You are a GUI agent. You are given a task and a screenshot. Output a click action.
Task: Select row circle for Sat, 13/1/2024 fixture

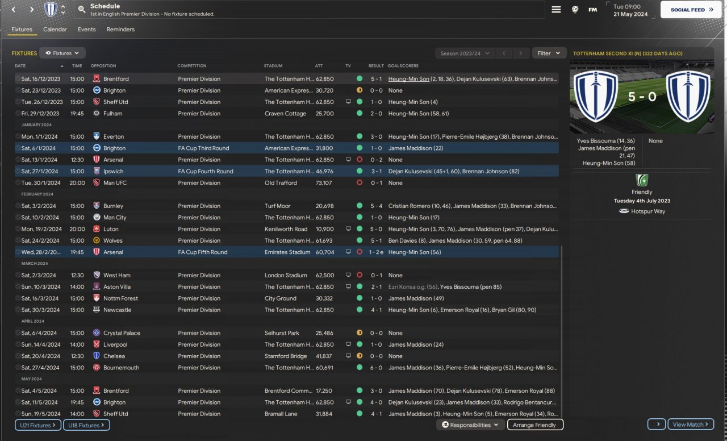[x=18, y=160]
